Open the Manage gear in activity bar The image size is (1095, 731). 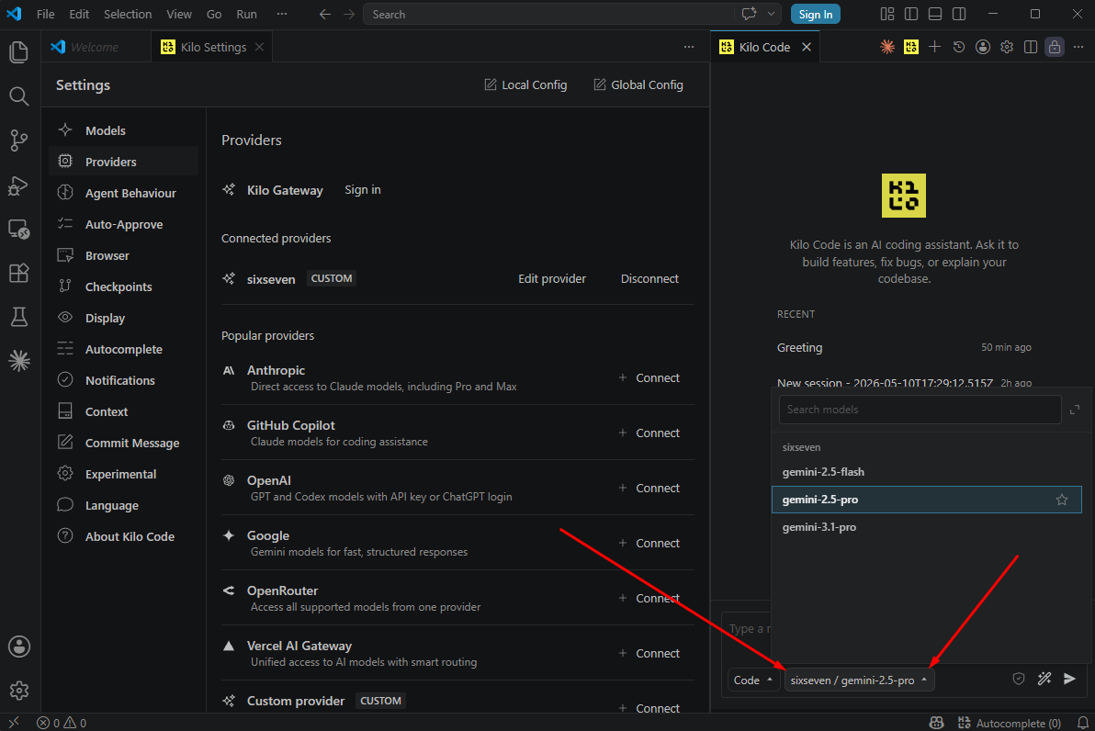19,691
